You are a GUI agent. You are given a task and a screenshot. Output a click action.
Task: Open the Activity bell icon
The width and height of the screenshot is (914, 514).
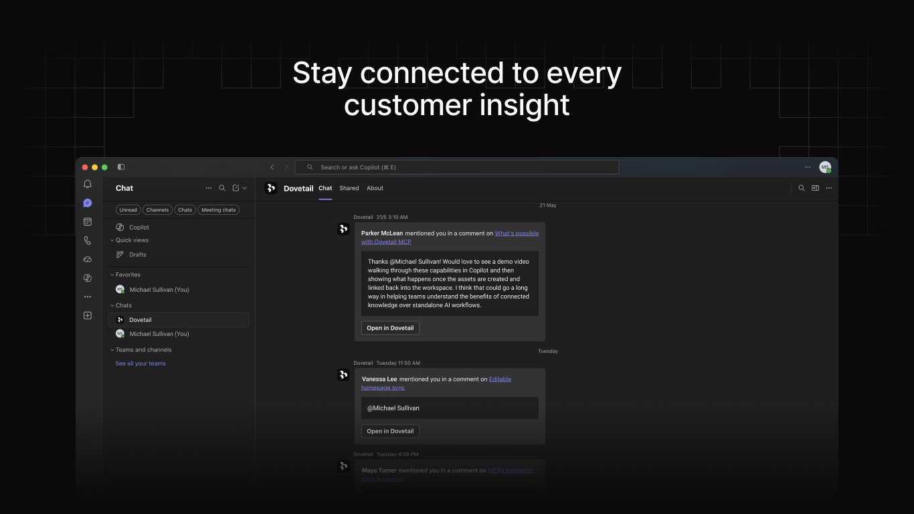[88, 184]
